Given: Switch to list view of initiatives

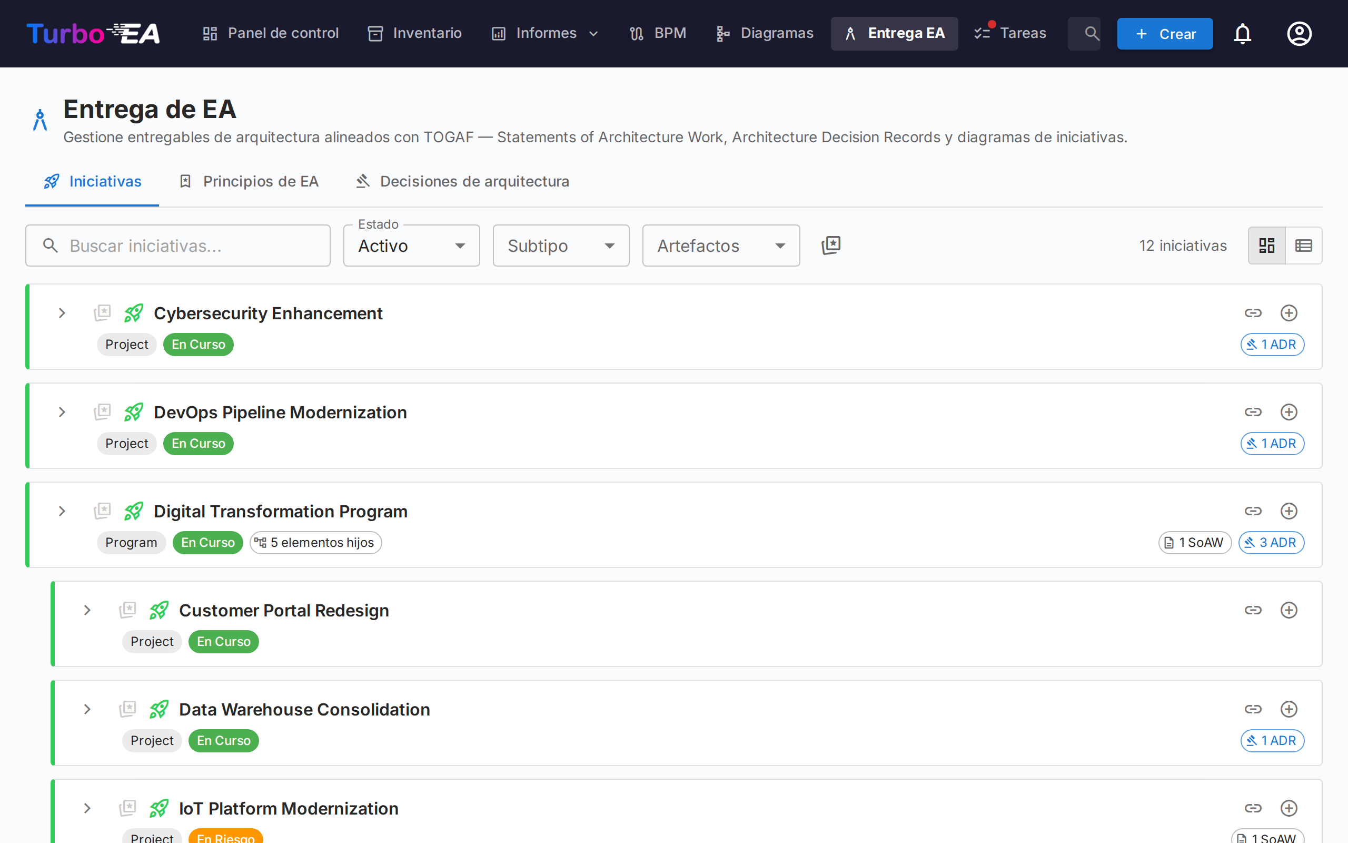Looking at the screenshot, I should coord(1304,245).
